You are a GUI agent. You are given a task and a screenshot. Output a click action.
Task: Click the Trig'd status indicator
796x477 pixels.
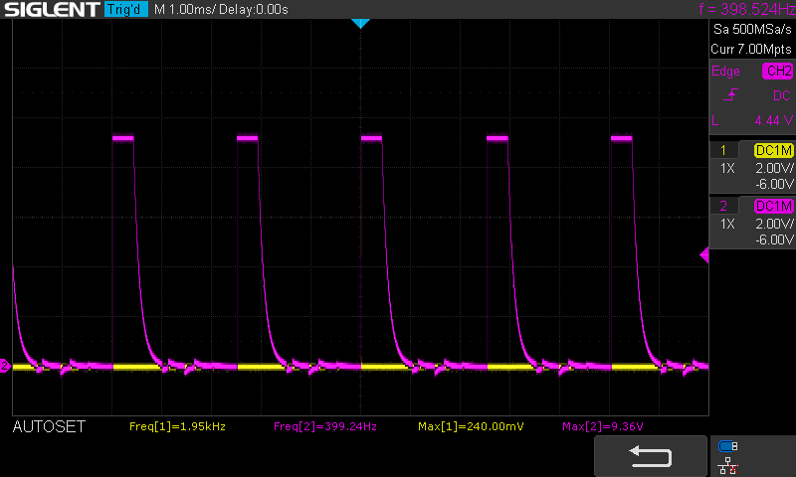pyautogui.click(x=126, y=9)
